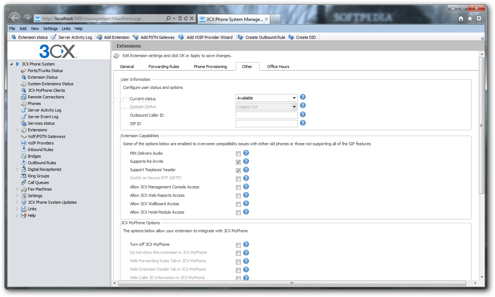Open help for Turn off 3CX MyPhone
495x297 pixels.
click(246, 244)
